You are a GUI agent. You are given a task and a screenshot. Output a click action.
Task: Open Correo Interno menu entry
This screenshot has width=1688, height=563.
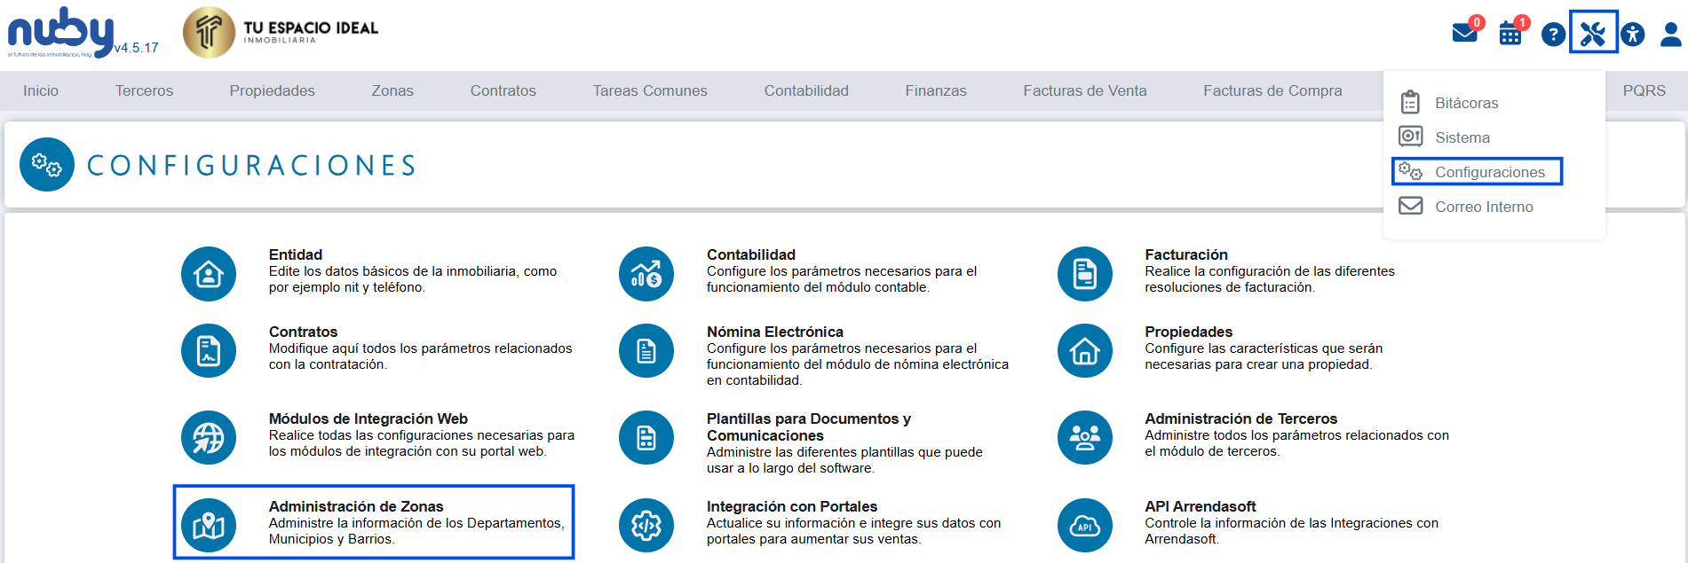1483,207
